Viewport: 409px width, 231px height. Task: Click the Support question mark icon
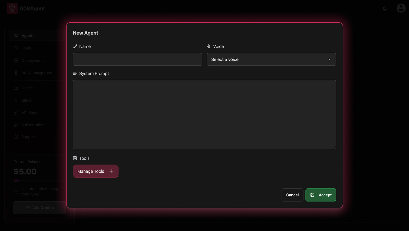tap(16, 137)
